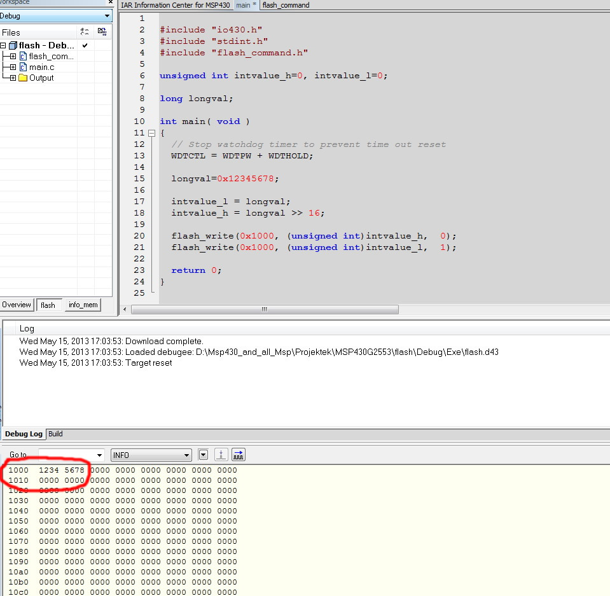Click the Go to address input field

pos(67,455)
